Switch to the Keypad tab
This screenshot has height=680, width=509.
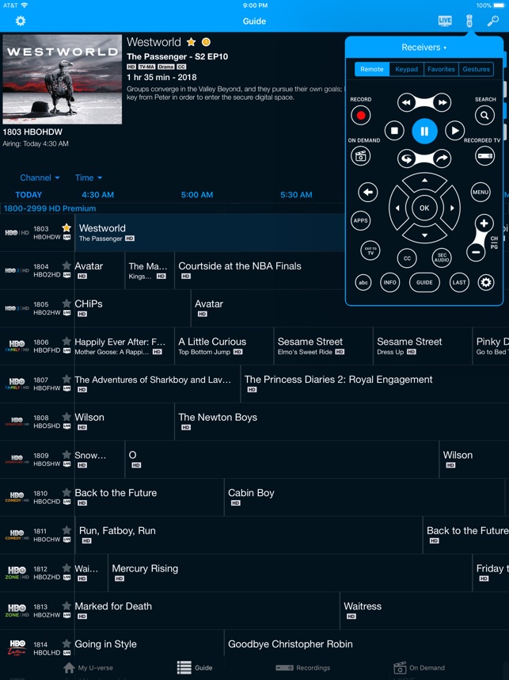(406, 70)
